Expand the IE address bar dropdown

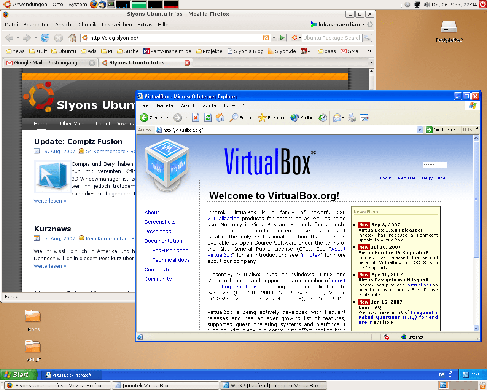click(420, 129)
